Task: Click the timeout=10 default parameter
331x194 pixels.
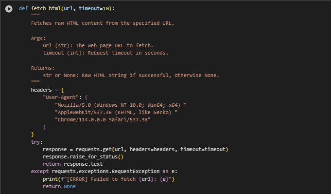Action: 94,8
